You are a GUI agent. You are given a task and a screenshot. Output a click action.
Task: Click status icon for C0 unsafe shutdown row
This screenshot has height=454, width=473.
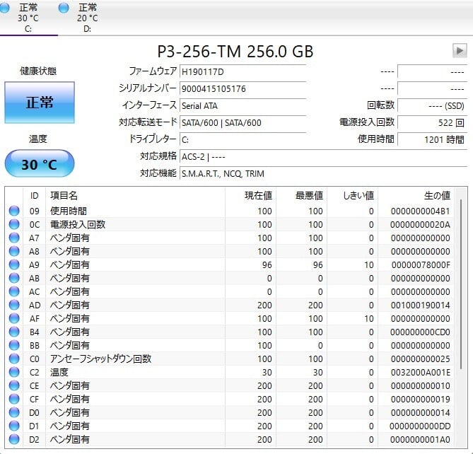pyautogui.click(x=14, y=359)
